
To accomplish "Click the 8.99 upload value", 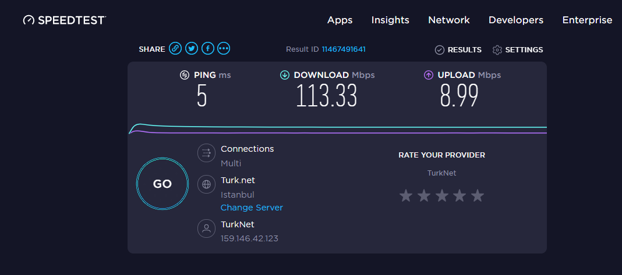I will [459, 95].
